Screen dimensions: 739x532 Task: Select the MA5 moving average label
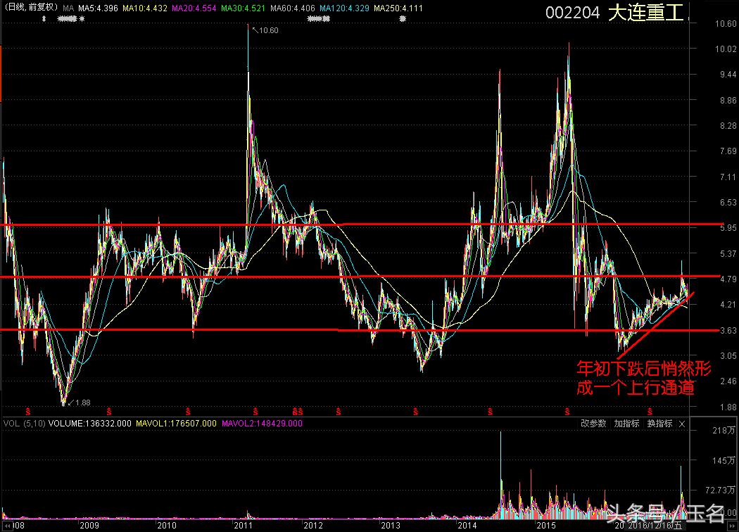tap(97, 9)
